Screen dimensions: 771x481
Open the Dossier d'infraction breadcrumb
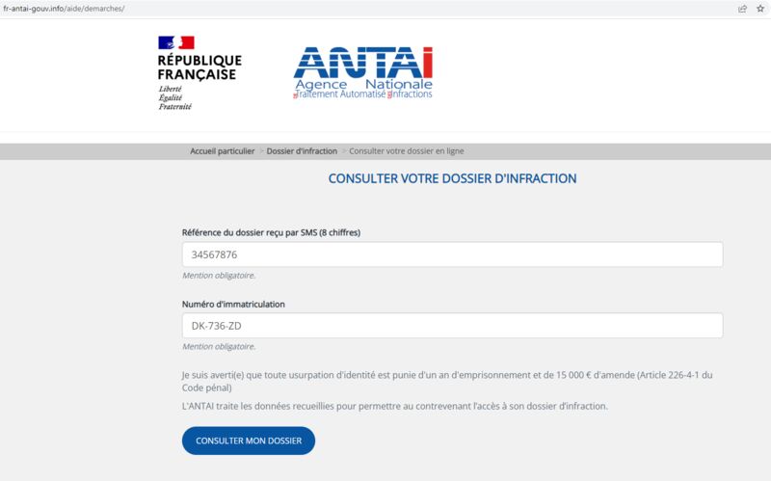302,151
